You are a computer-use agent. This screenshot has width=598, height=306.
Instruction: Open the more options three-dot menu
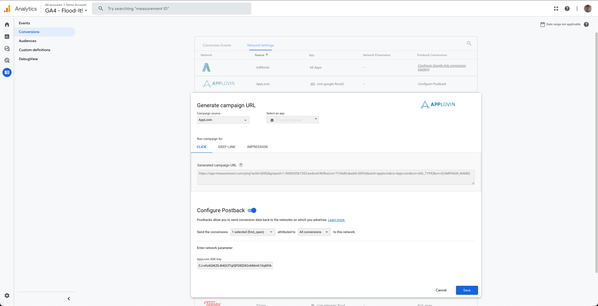577,9
